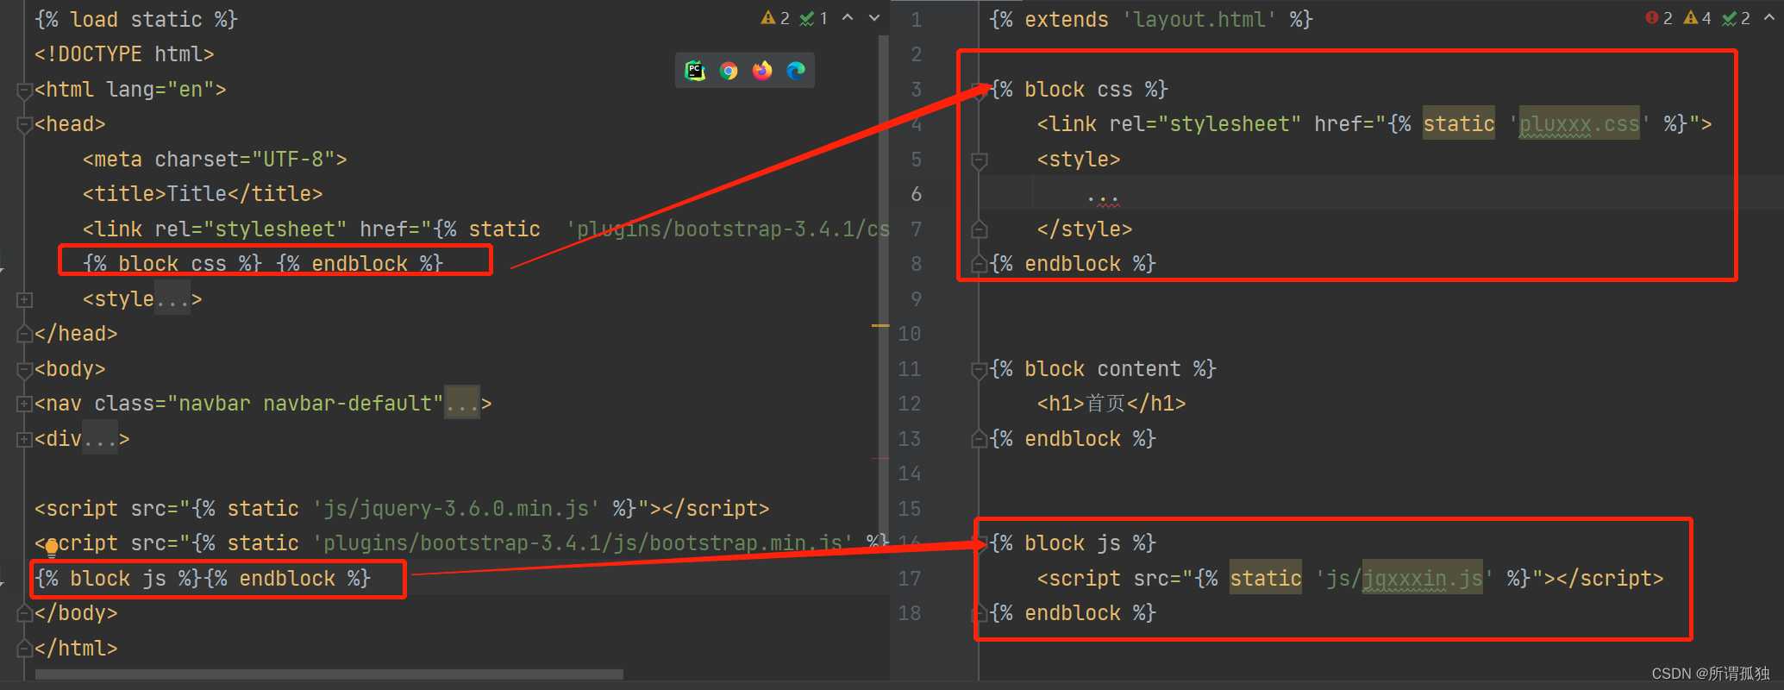
Task: Open preview in PyCharm built-in browser icon
Action: click(x=695, y=71)
